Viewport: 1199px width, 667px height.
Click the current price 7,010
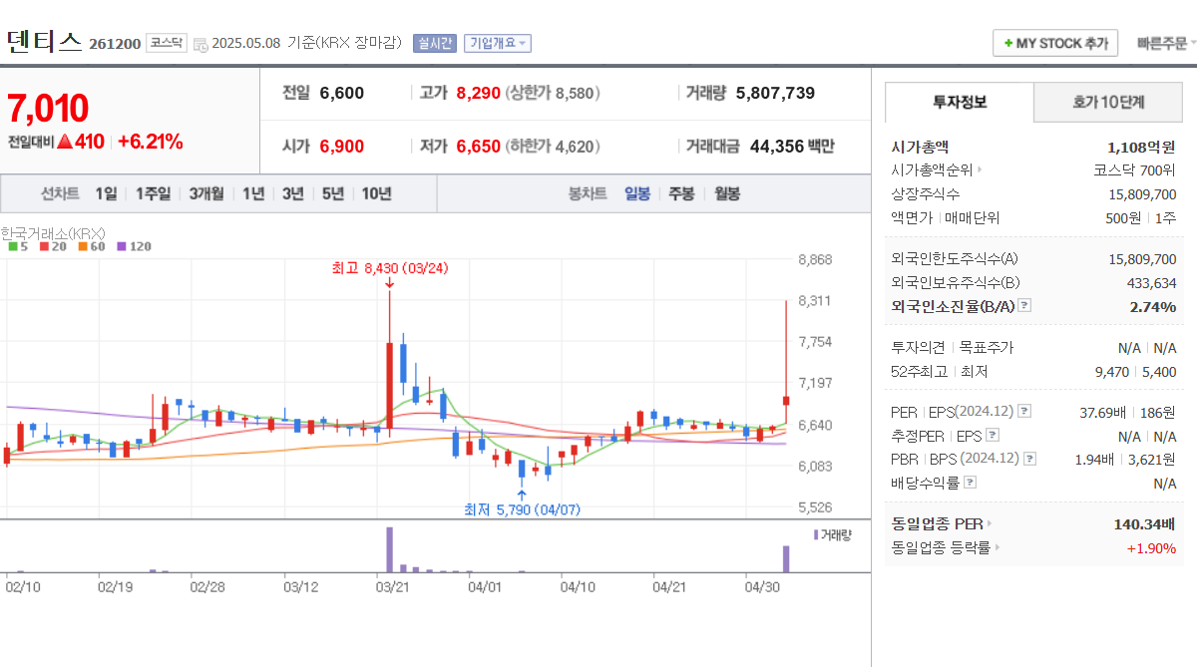48,108
